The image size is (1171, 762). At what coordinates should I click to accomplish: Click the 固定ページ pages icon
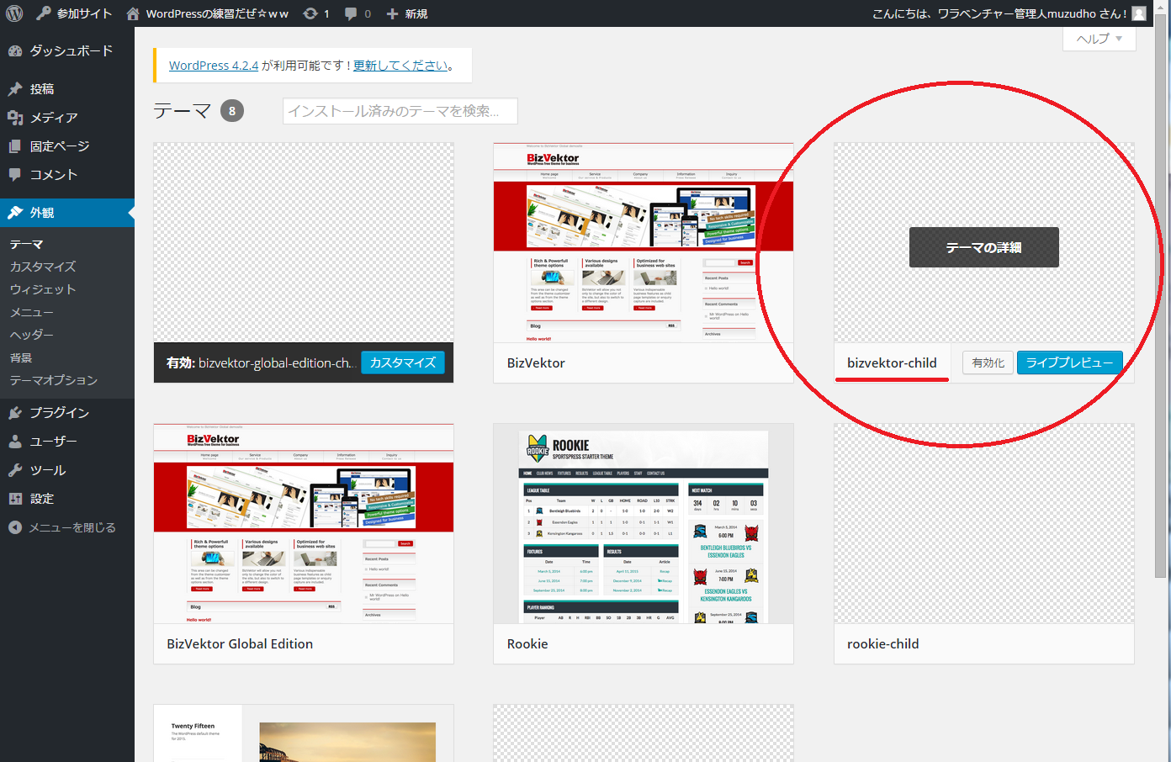click(15, 146)
